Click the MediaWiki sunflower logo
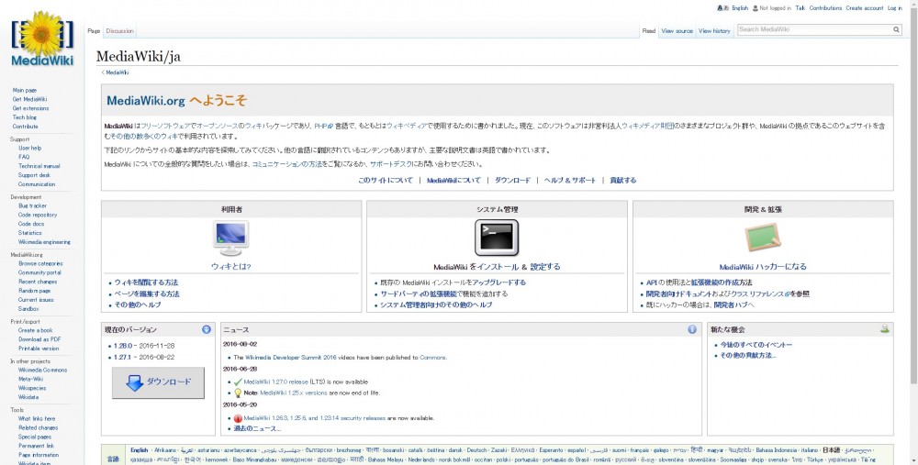The image size is (918, 465). (x=42, y=39)
